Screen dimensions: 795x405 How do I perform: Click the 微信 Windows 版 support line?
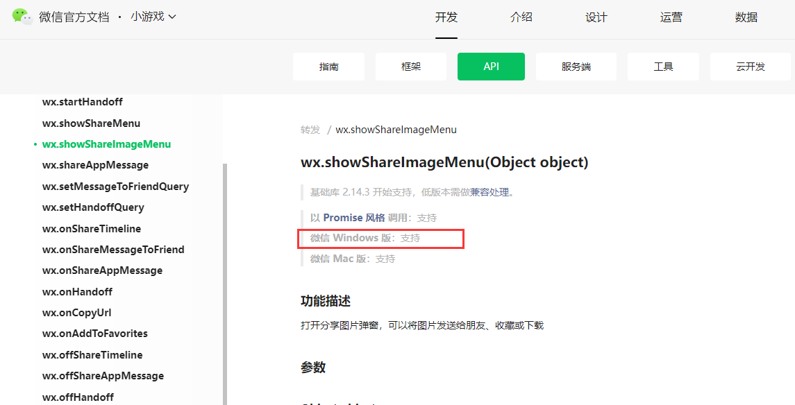(x=365, y=238)
